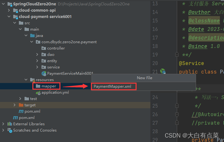224x142 pixels.
Task: Expand the test folder
Action: click(x=20, y=98)
